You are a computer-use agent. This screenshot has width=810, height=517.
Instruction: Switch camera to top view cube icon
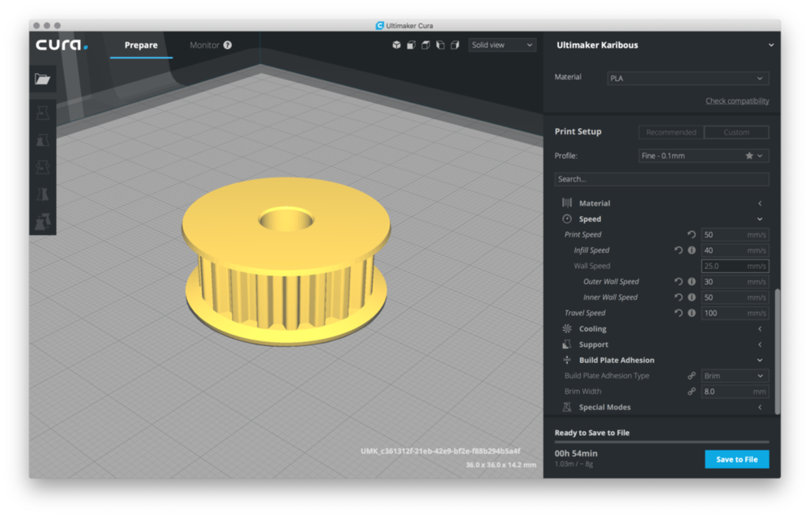pos(425,45)
